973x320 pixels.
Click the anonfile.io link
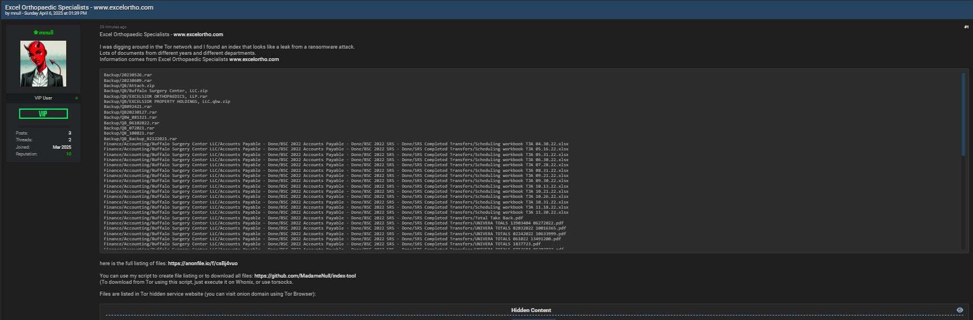click(203, 263)
